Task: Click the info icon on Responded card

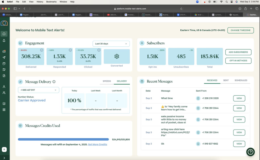Action: pos(70,50)
